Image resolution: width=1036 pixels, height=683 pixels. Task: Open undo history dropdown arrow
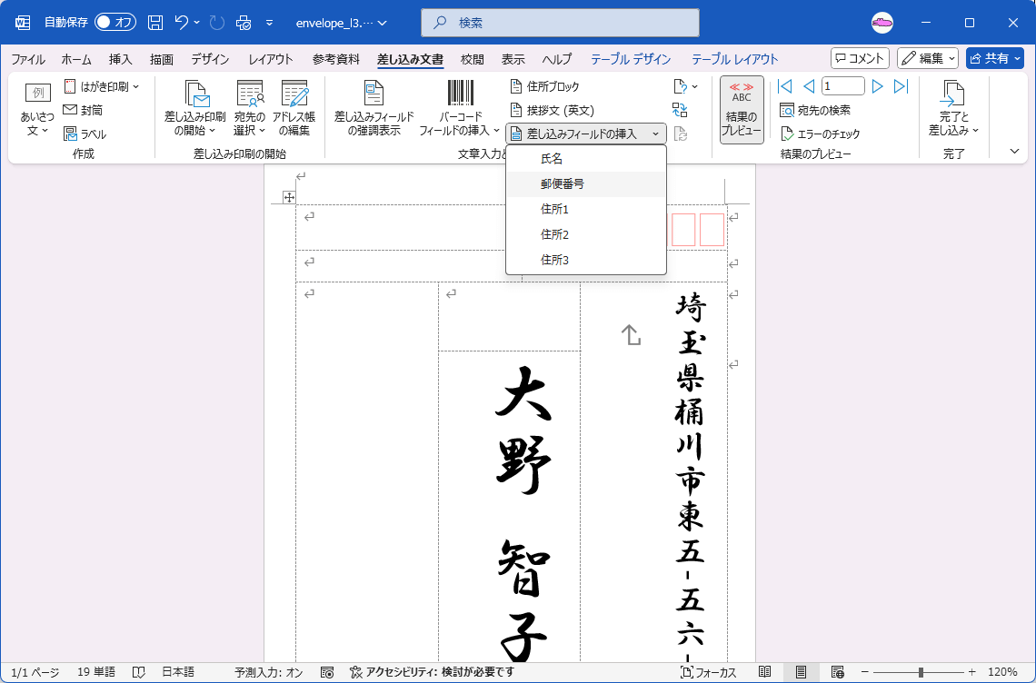pyautogui.click(x=197, y=23)
